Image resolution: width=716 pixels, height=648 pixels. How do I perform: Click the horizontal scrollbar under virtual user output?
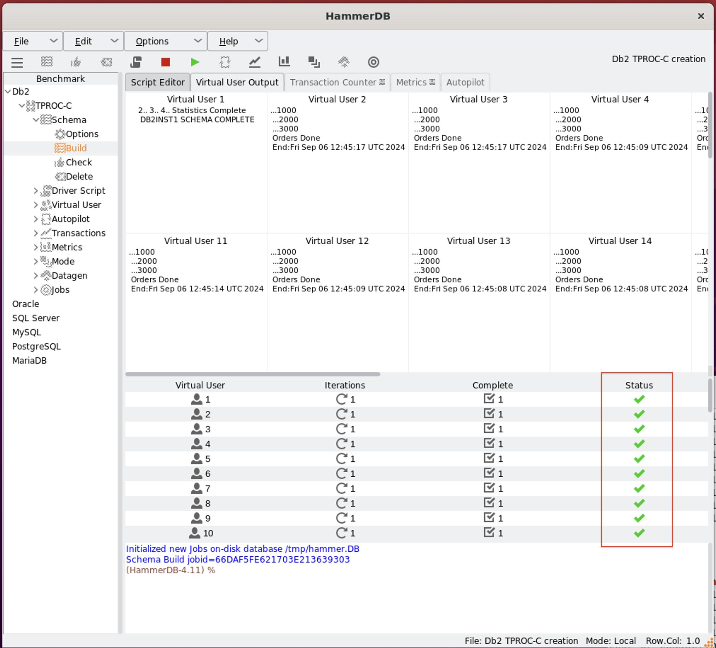(253, 374)
